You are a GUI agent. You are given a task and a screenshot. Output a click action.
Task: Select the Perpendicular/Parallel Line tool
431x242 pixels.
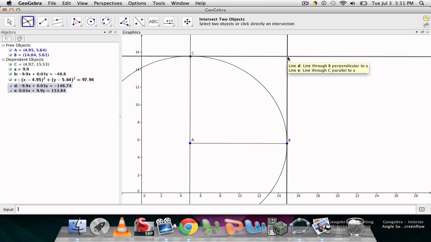click(58, 22)
